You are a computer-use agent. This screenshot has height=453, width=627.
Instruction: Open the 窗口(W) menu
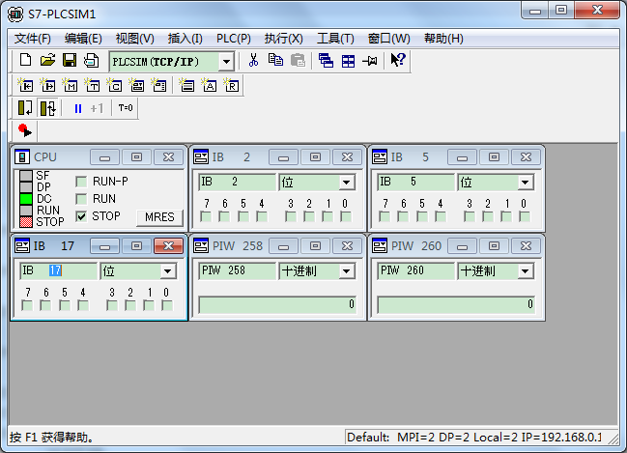point(388,39)
